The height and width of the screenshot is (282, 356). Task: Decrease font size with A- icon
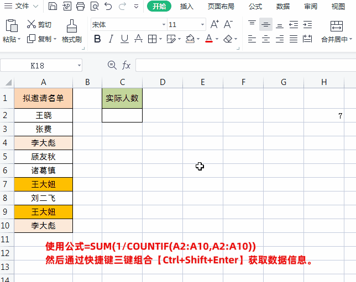(228, 24)
